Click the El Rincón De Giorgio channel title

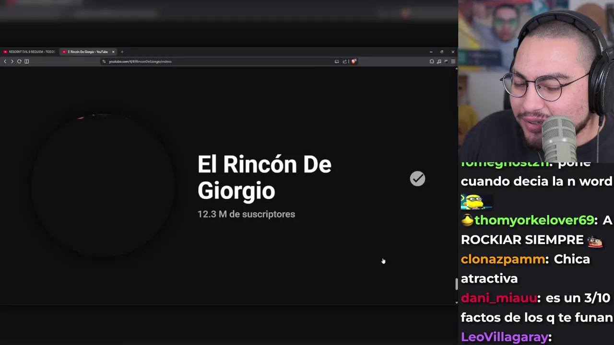pos(264,177)
